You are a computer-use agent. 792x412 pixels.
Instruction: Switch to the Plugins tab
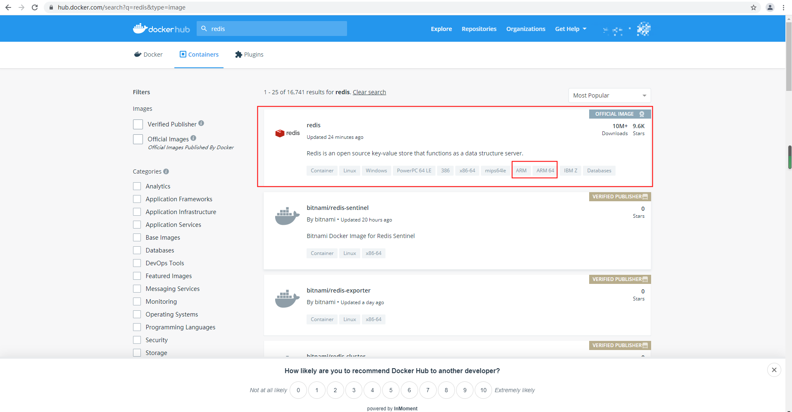pos(249,54)
